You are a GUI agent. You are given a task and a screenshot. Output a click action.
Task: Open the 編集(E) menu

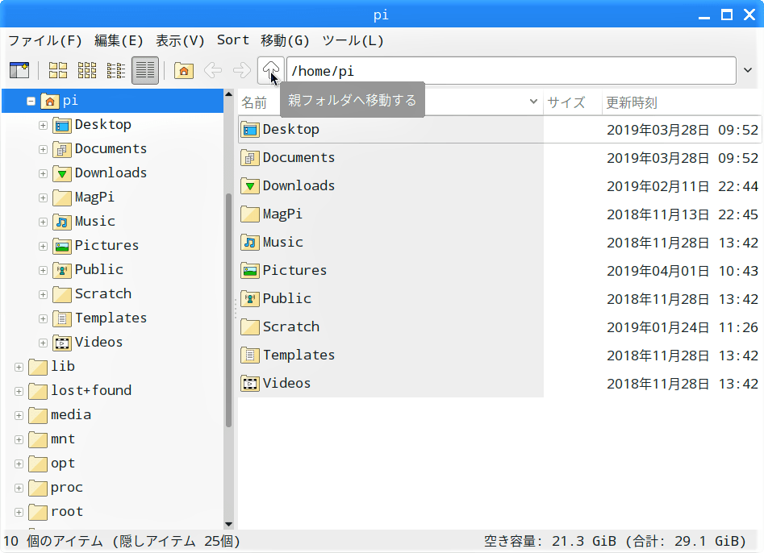tap(119, 40)
